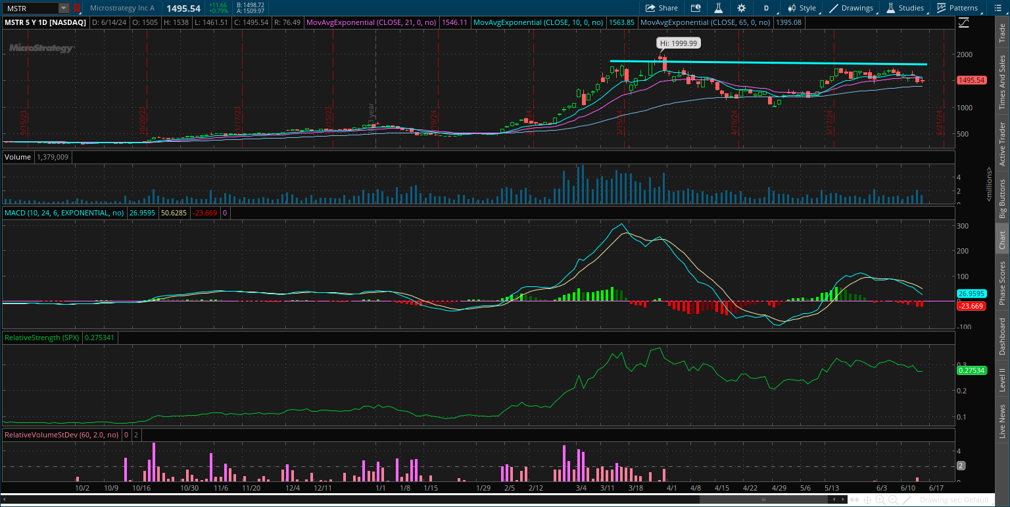The height and width of the screenshot is (507, 1010).
Task: Click inside the MSTR symbol input field
Action: click(x=30, y=9)
